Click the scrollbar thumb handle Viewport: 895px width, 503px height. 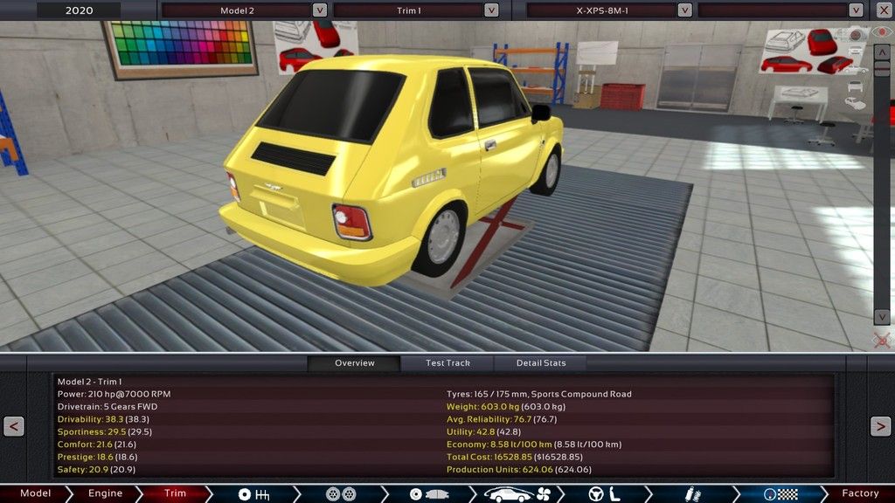pos(882,68)
